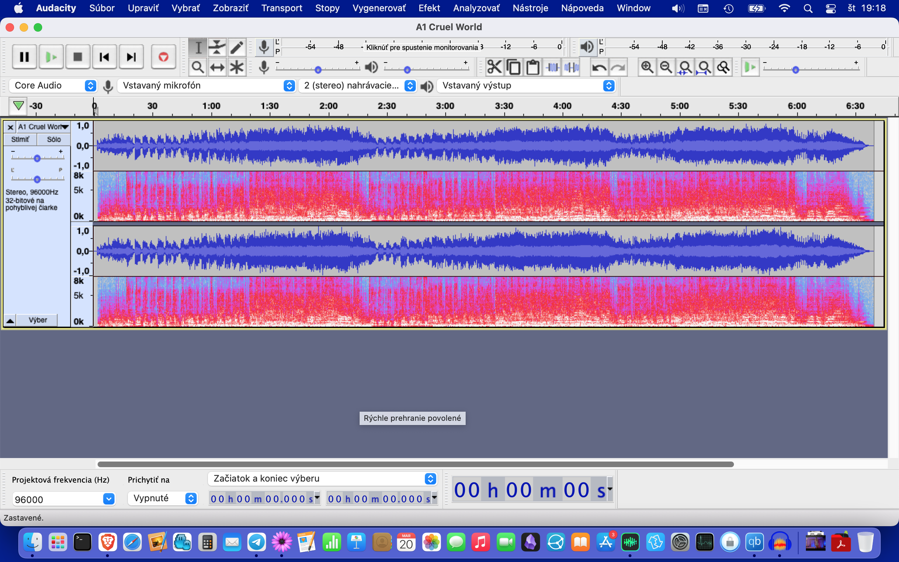Open the Efekt menu
The width and height of the screenshot is (899, 562).
429,8
